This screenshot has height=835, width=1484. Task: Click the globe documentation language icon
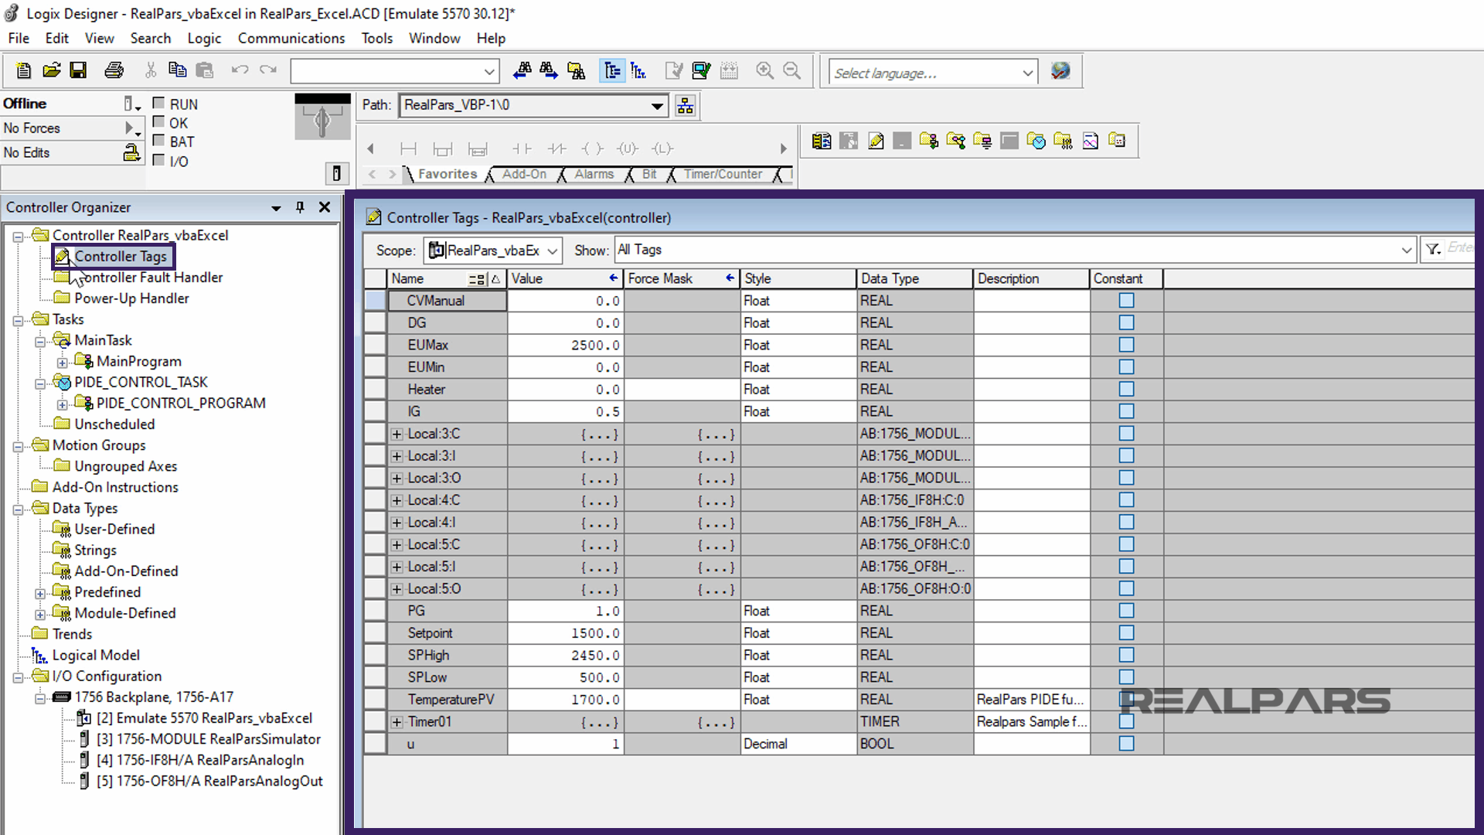pos(1060,71)
